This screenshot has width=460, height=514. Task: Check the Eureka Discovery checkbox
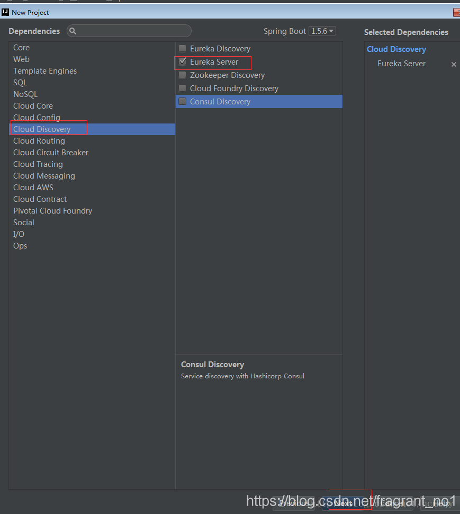click(183, 49)
